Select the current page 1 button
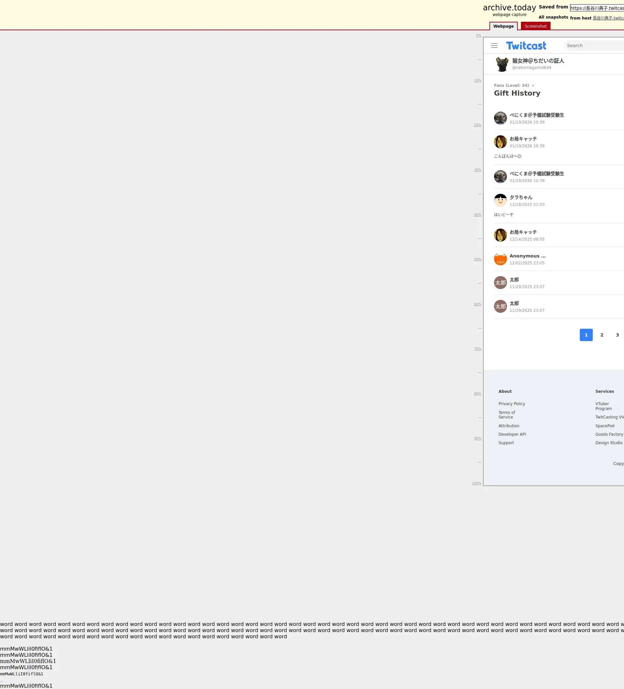Image resolution: width=624 pixels, height=689 pixels. [586, 335]
